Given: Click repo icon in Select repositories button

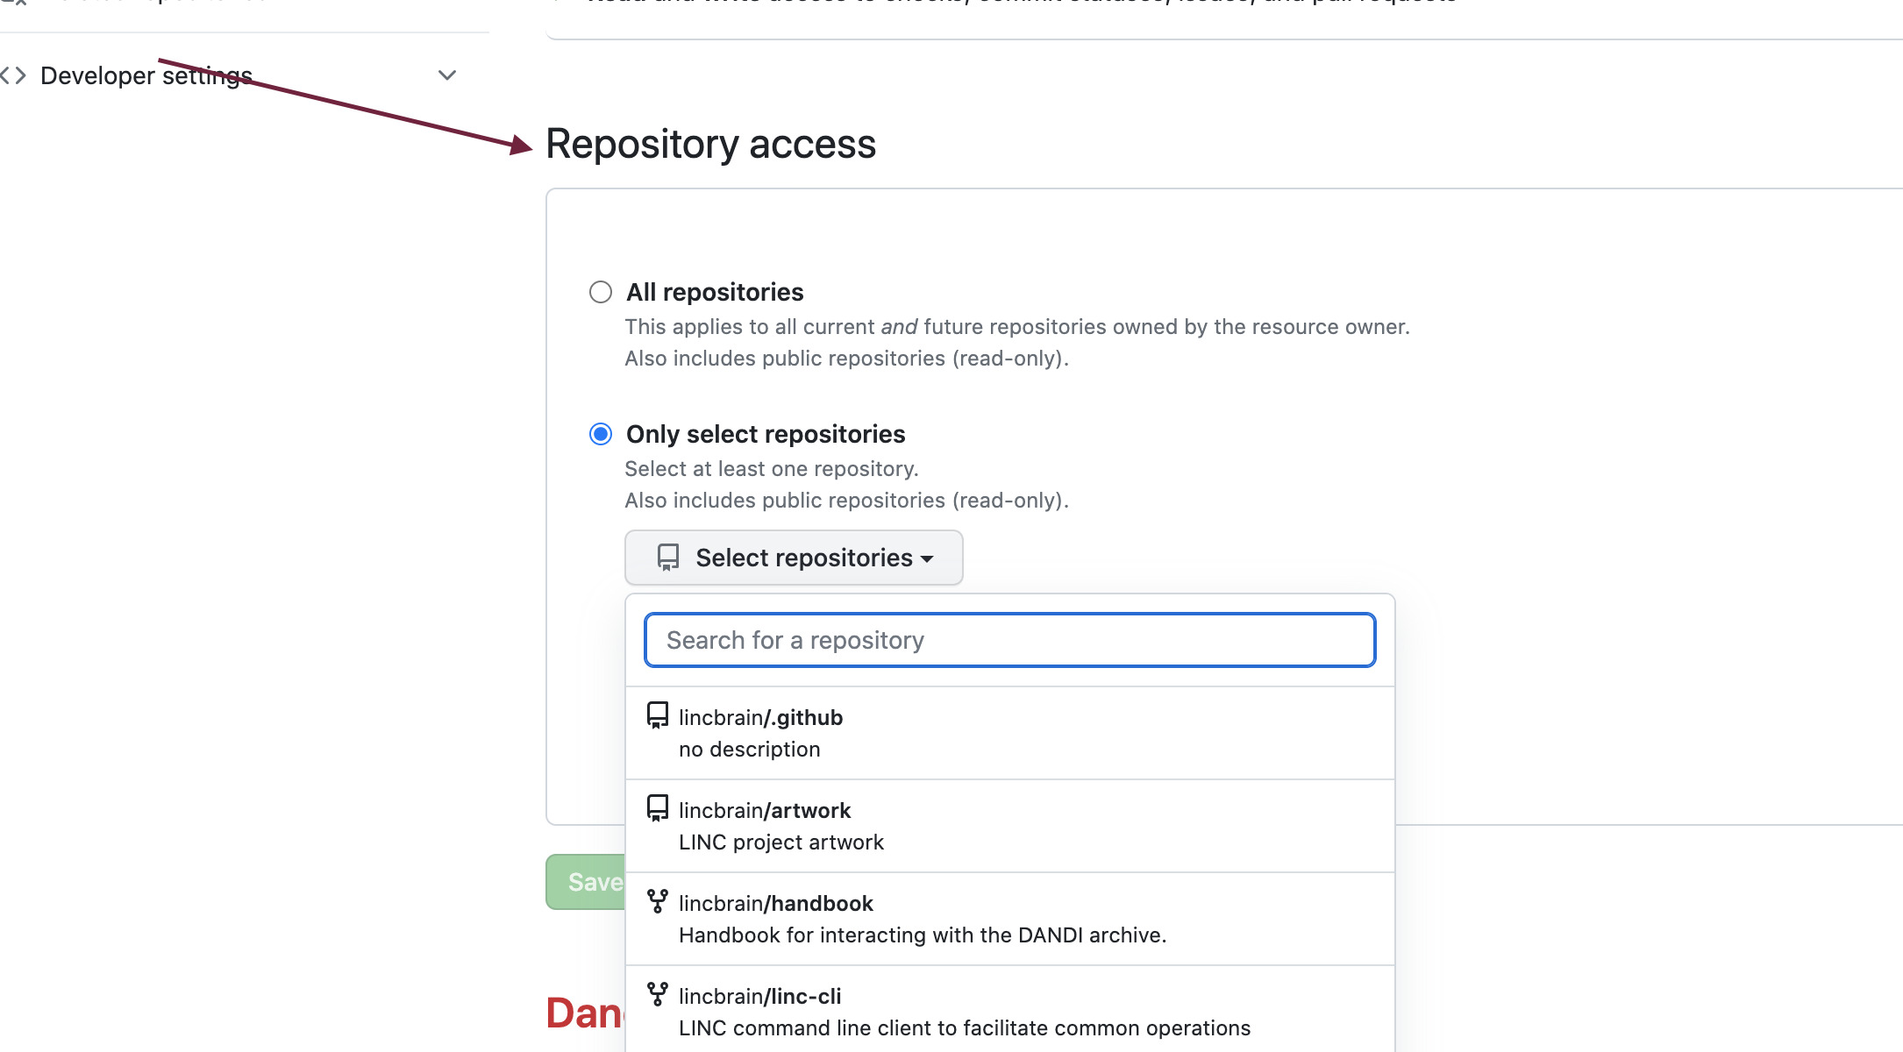Looking at the screenshot, I should (x=668, y=558).
